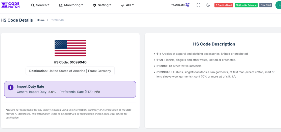Viewport: 281px width, 132px height.
Task: Click the magnifier icon beside Search
Action: (33, 5)
